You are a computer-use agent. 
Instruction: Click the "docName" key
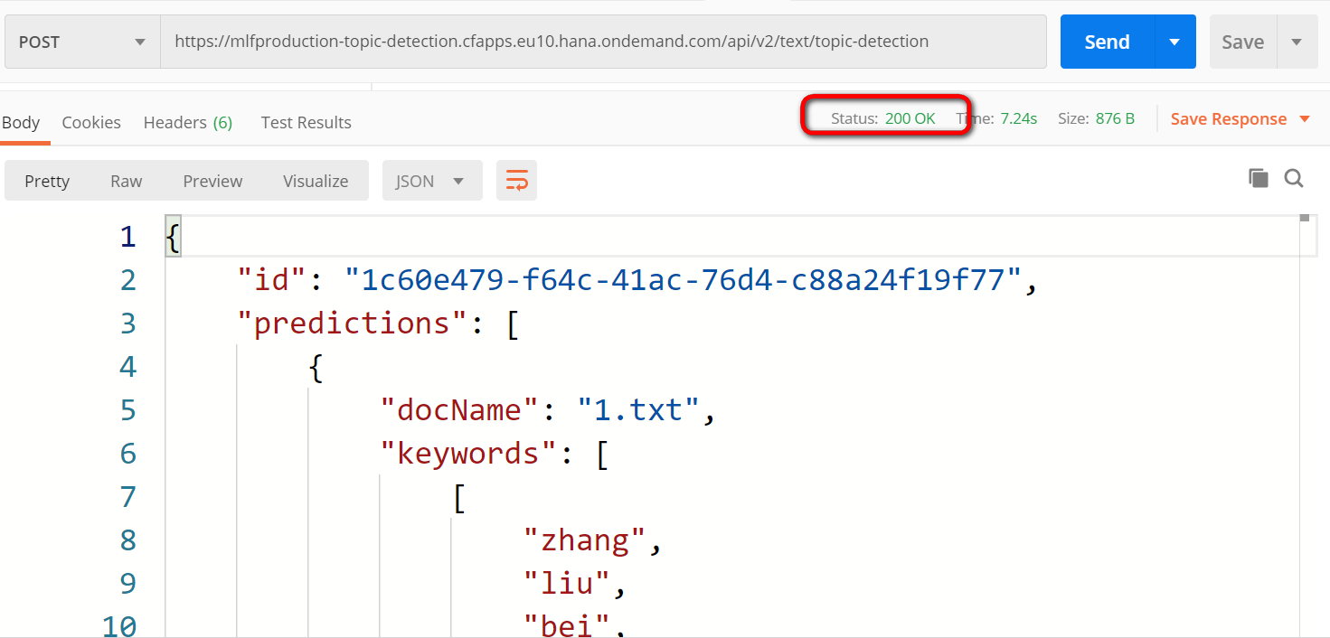pos(460,409)
